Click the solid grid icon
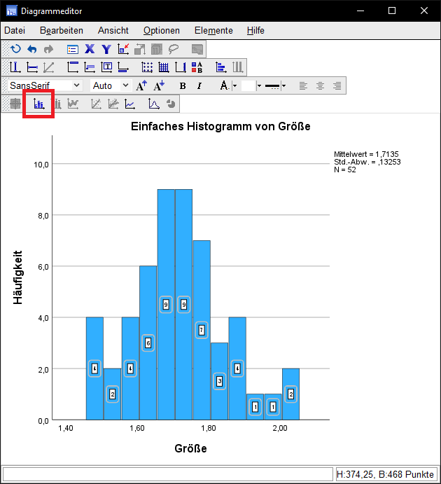Screen dimensions: 441x484 point(164,67)
